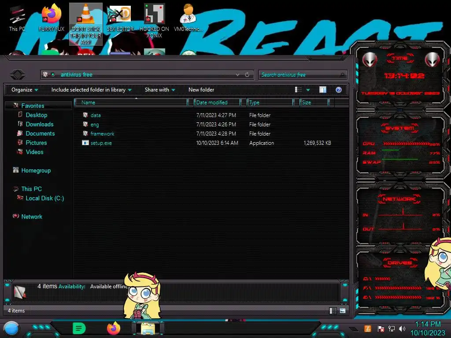Viewport: 451px width, 338px height.
Task: Open the Share with menu
Action: click(x=160, y=90)
